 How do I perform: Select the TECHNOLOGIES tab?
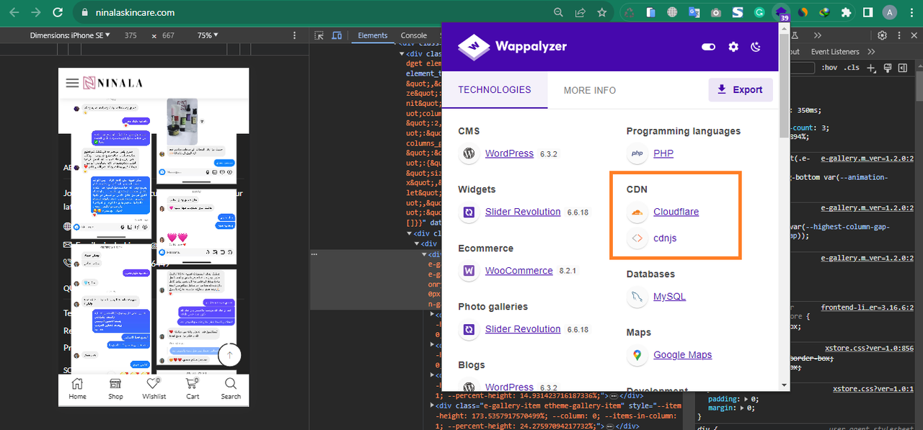(x=495, y=90)
